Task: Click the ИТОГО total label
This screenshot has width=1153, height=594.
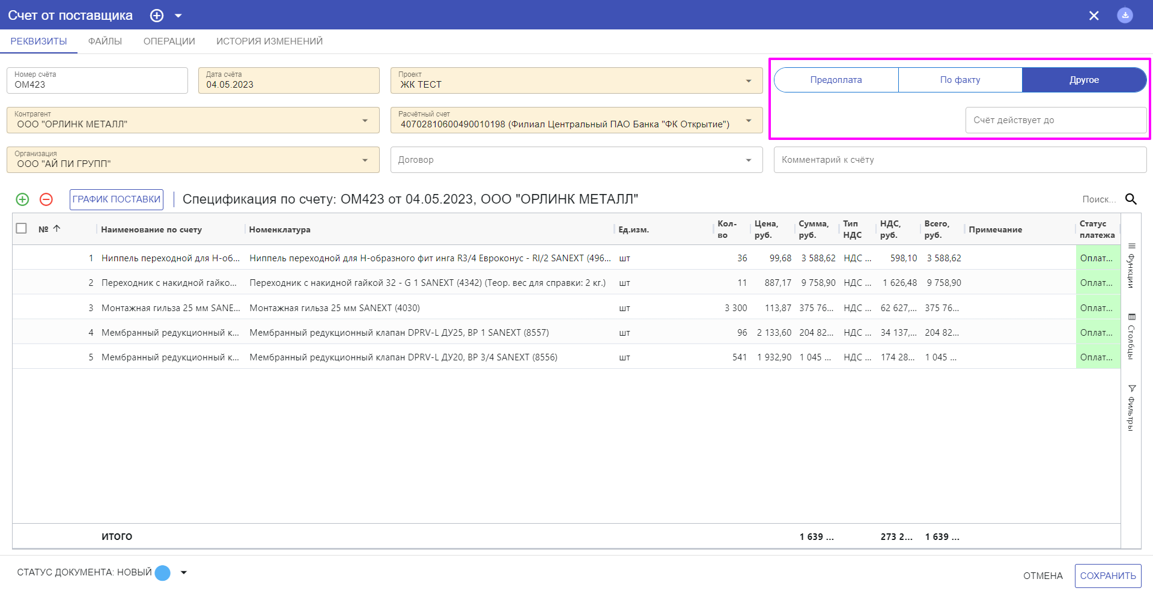Action: point(117,537)
